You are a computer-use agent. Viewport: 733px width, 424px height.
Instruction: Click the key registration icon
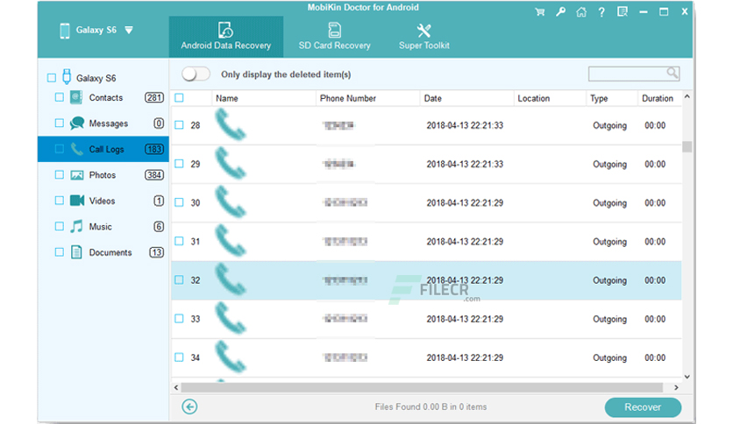click(x=560, y=12)
